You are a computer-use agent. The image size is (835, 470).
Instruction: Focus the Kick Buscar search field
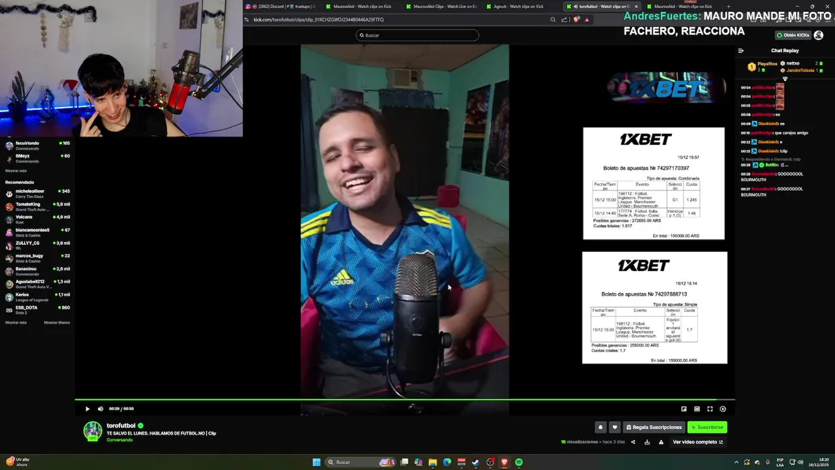click(x=417, y=35)
